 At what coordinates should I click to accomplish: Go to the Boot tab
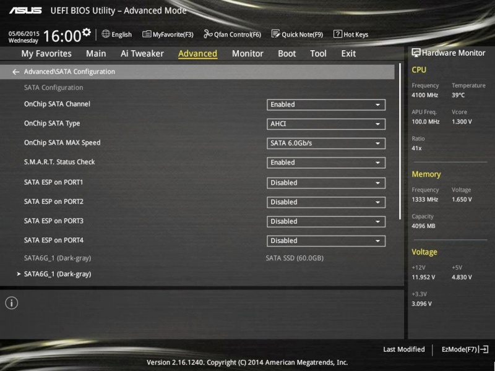pos(286,54)
